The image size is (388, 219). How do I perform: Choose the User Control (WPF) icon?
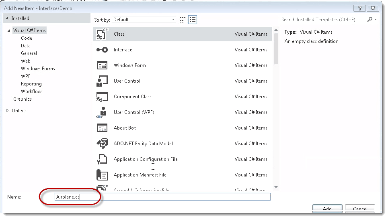(102, 112)
